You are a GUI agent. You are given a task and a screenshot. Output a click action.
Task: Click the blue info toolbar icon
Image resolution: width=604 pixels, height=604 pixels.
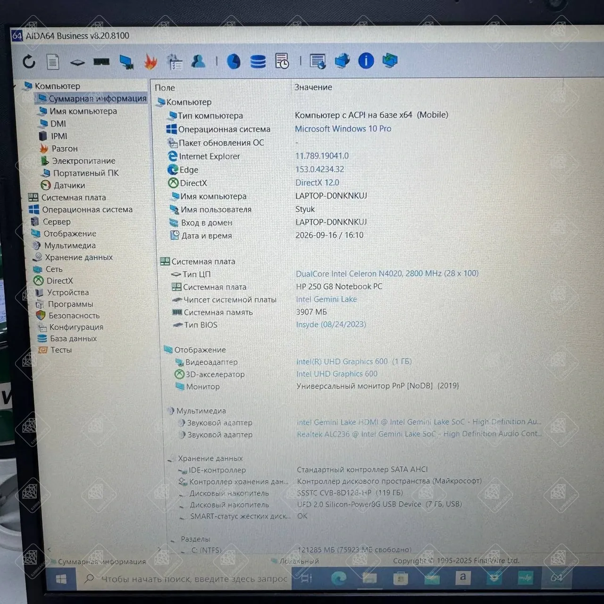[366, 60]
